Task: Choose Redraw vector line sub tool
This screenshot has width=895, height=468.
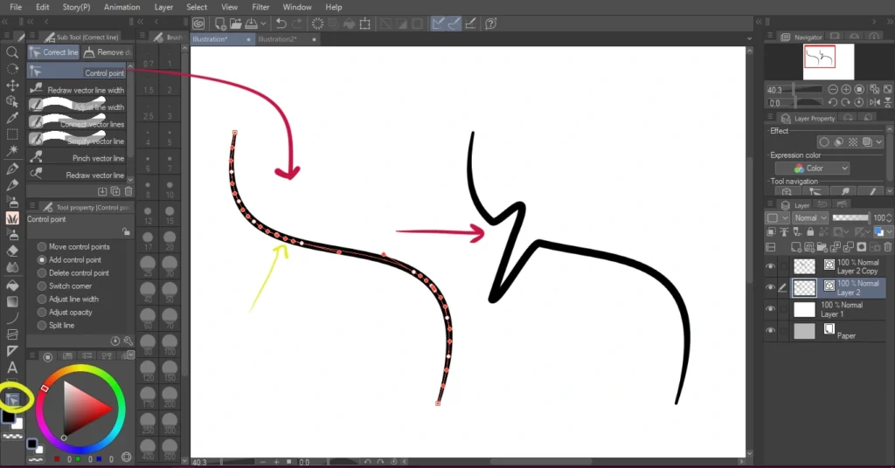Action: [78, 175]
